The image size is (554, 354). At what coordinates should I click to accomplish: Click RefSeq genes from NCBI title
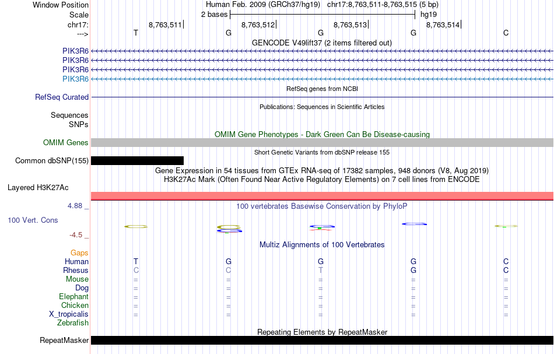pyautogui.click(x=322, y=89)
